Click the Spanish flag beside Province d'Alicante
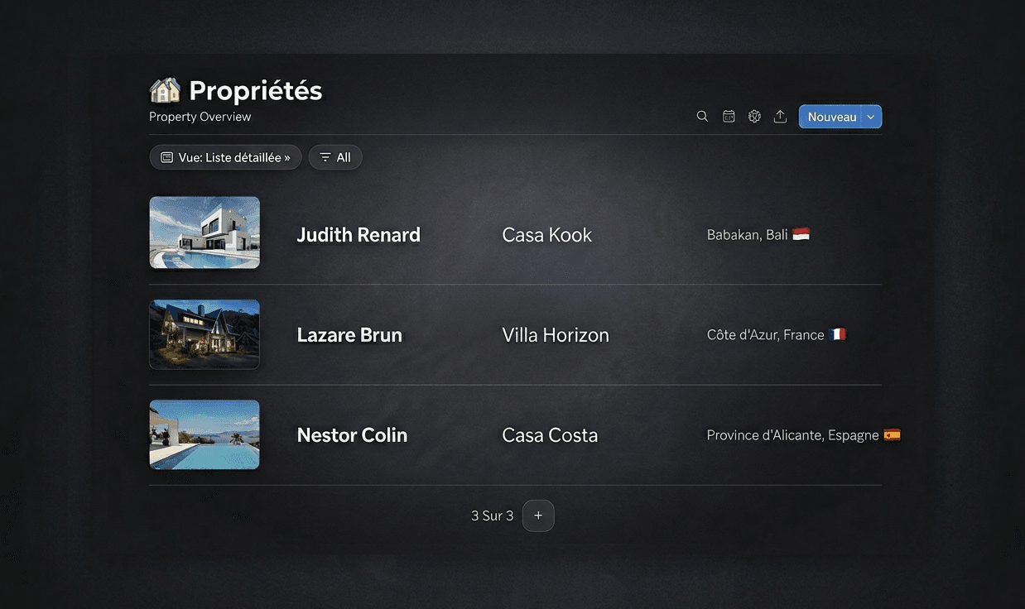Screen dimensions: 1025x609 click(892, 434)
